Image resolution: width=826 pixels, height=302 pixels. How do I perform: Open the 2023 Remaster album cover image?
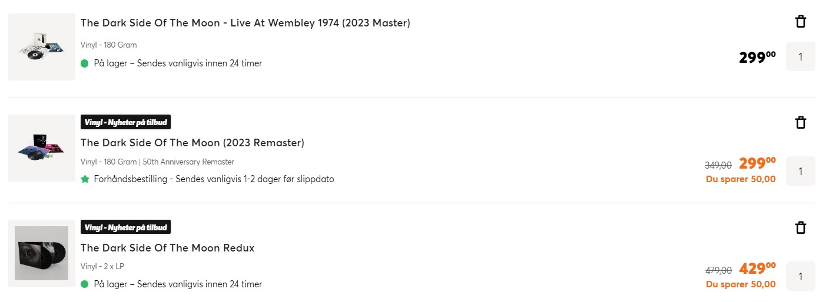42,148
